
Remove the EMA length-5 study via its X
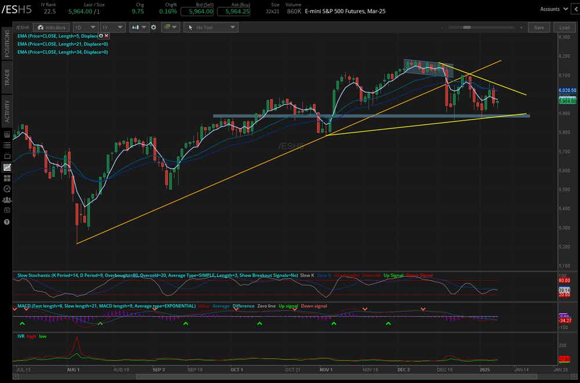(x=106, y=35)
